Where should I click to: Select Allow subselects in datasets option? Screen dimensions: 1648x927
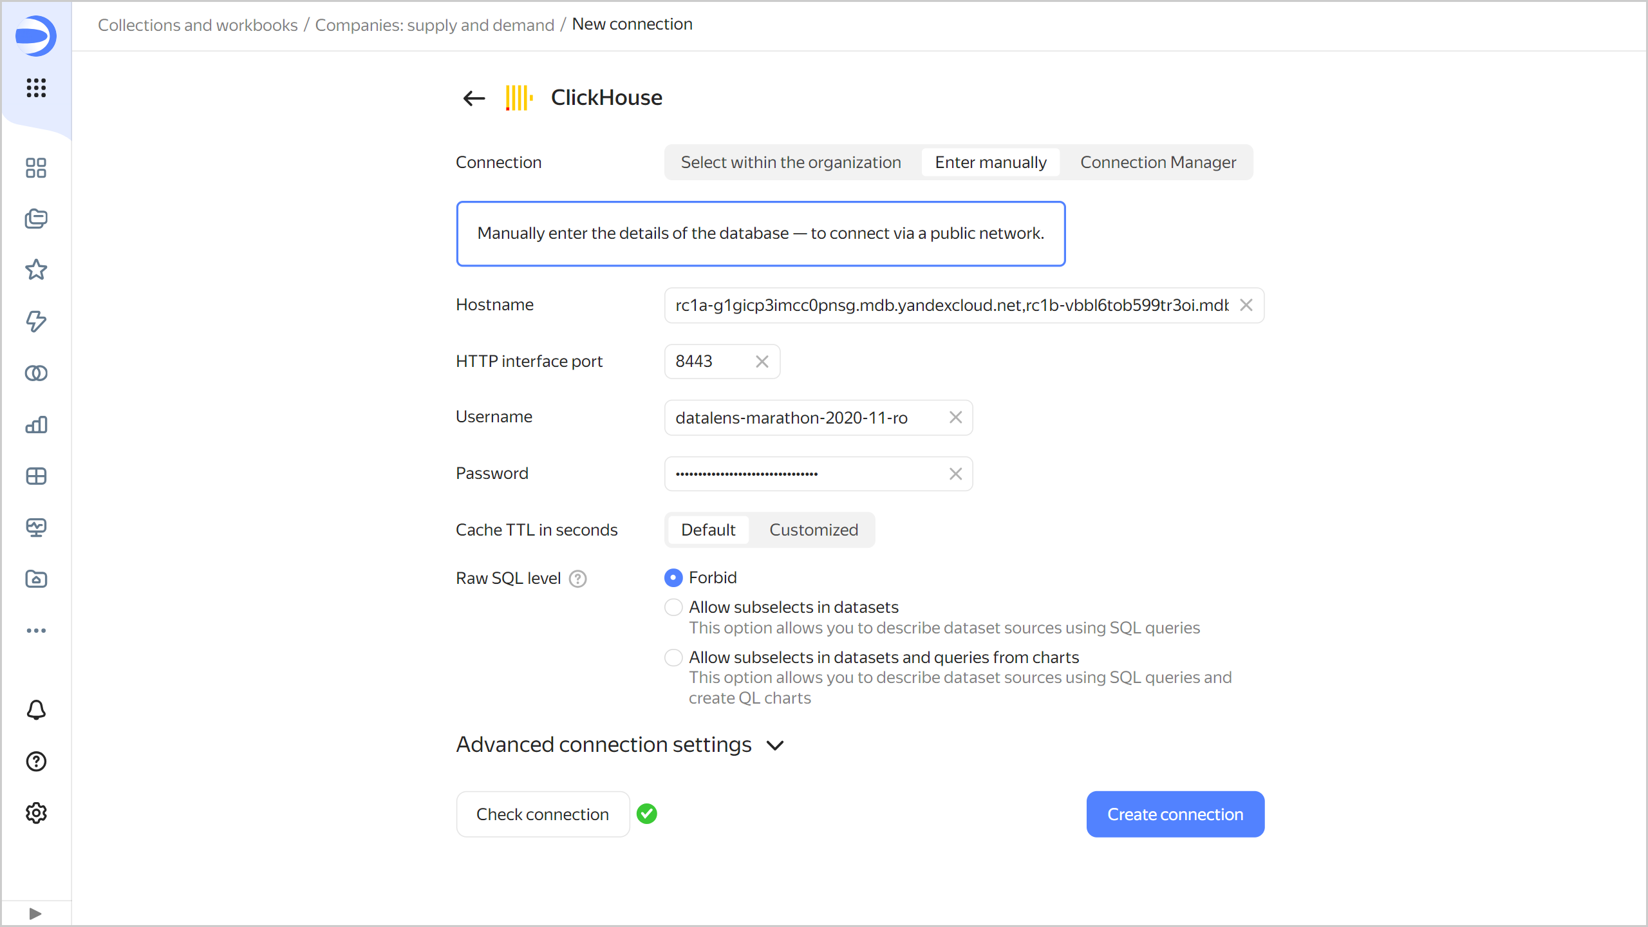coord(673,607)
